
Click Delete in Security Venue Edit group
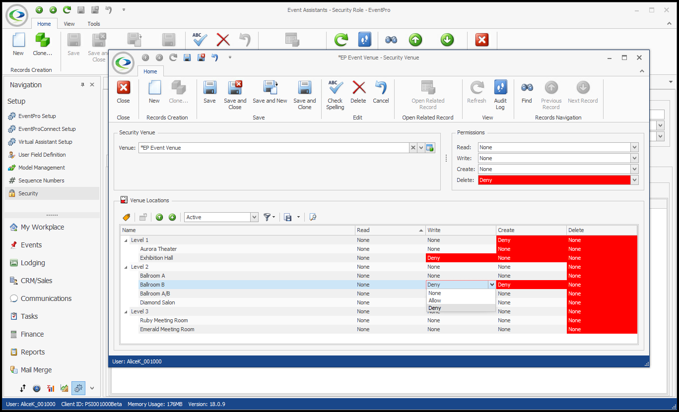[358, 93]
